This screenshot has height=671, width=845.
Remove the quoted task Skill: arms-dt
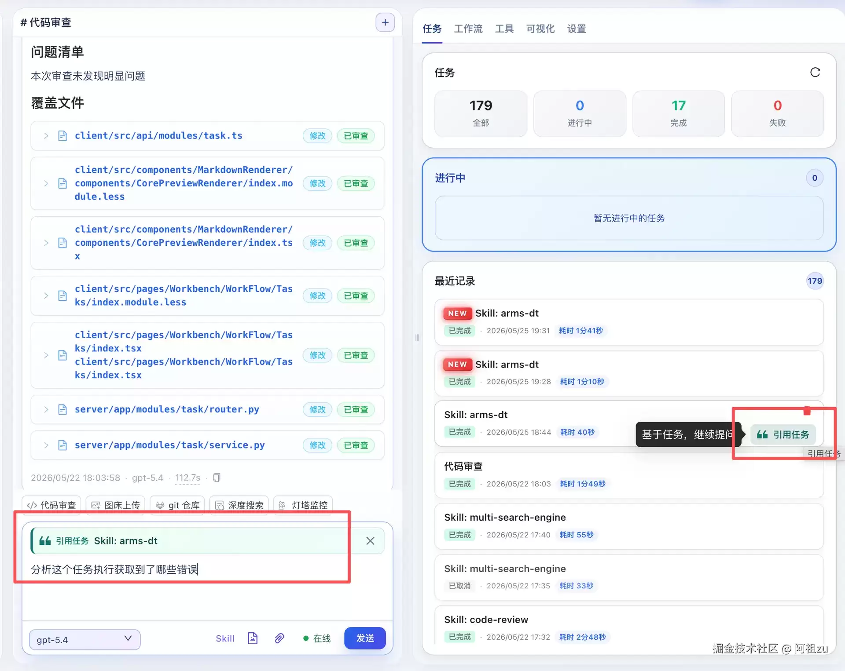tap(370, 541)
